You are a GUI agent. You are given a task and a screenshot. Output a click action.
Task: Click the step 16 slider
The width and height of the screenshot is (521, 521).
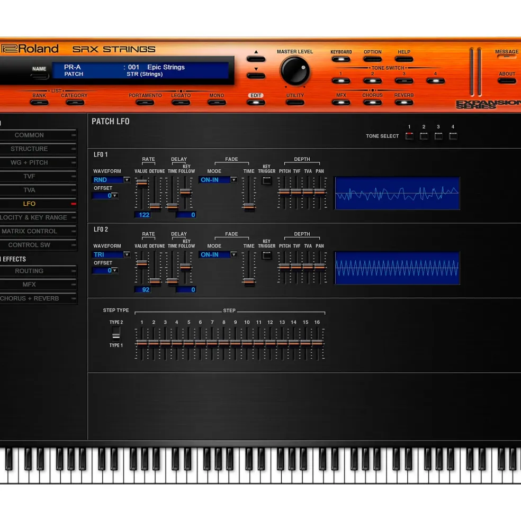click(x=317, y=343)
